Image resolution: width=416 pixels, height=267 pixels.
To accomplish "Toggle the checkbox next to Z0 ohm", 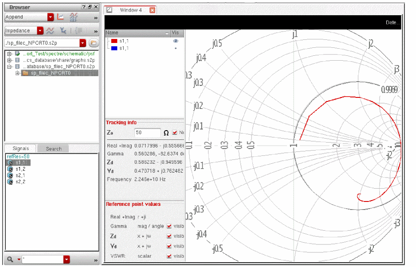I will [x=175, y=132].
